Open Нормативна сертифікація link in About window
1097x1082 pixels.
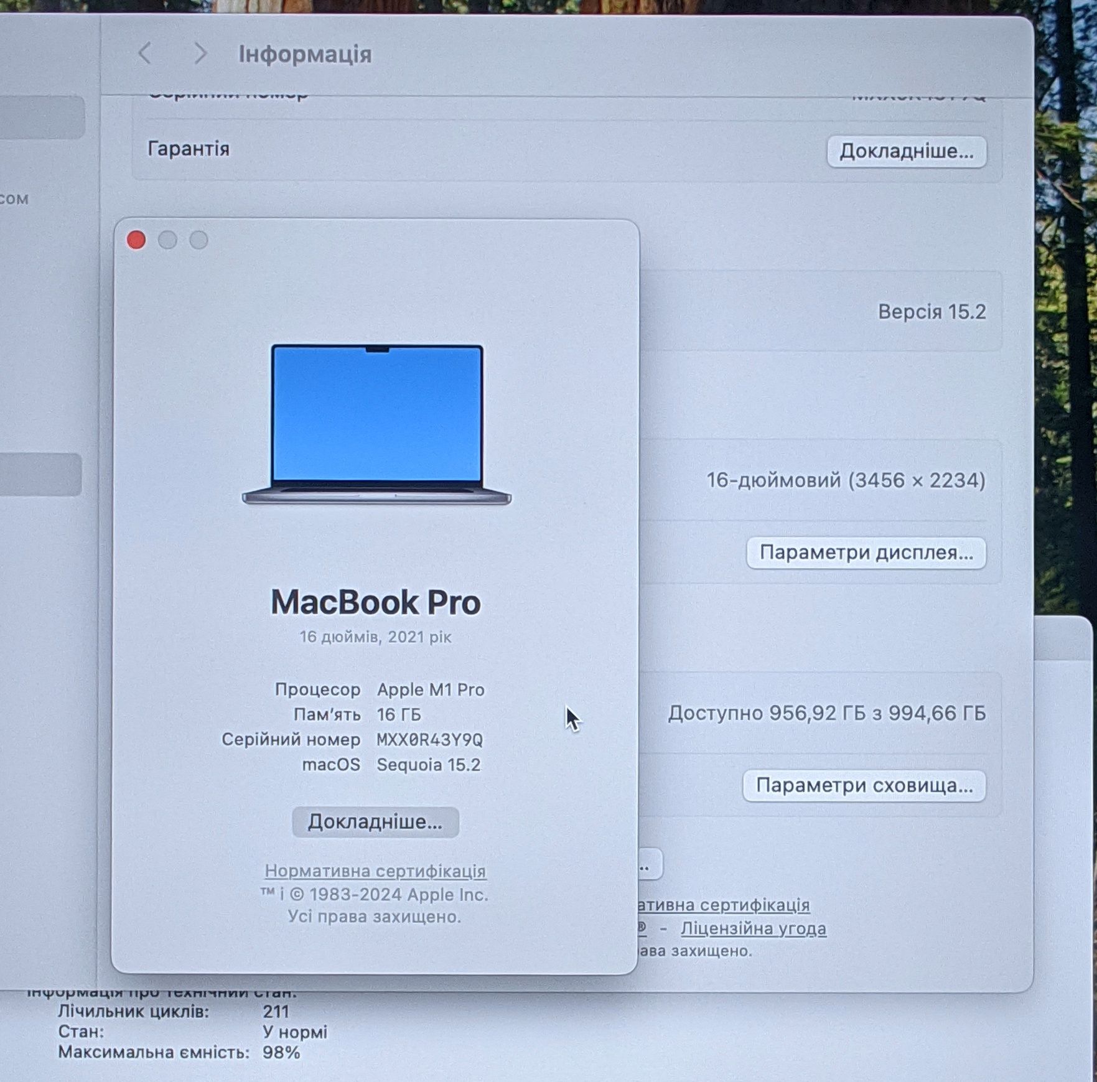[375, 870]
